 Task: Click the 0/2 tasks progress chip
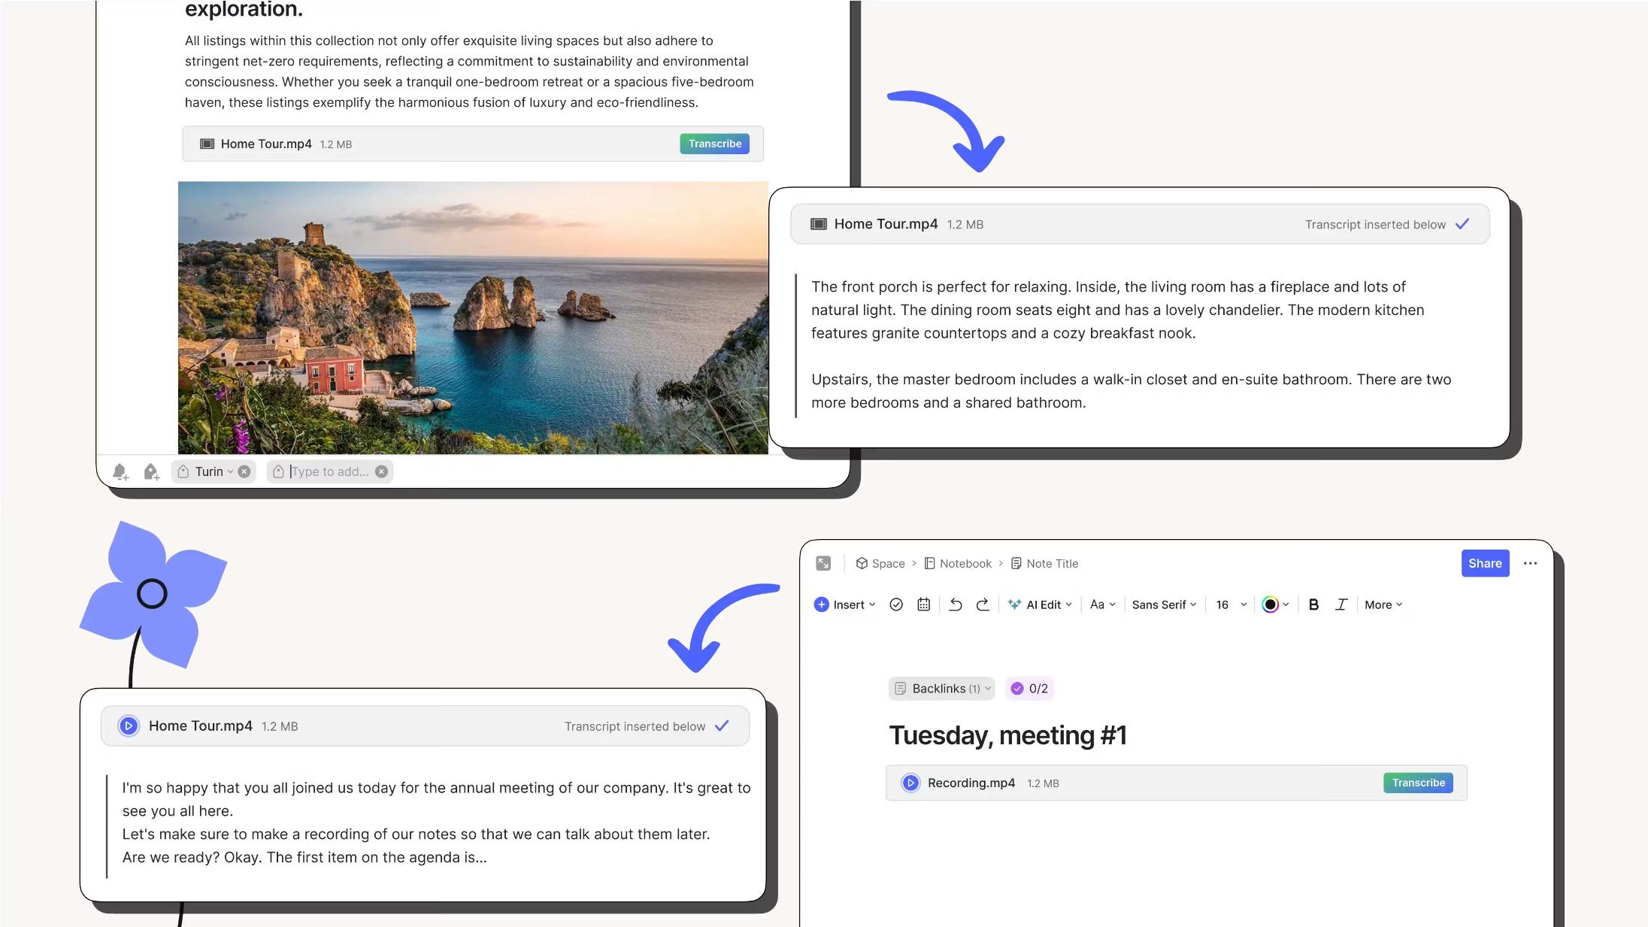pos(1029,688)
